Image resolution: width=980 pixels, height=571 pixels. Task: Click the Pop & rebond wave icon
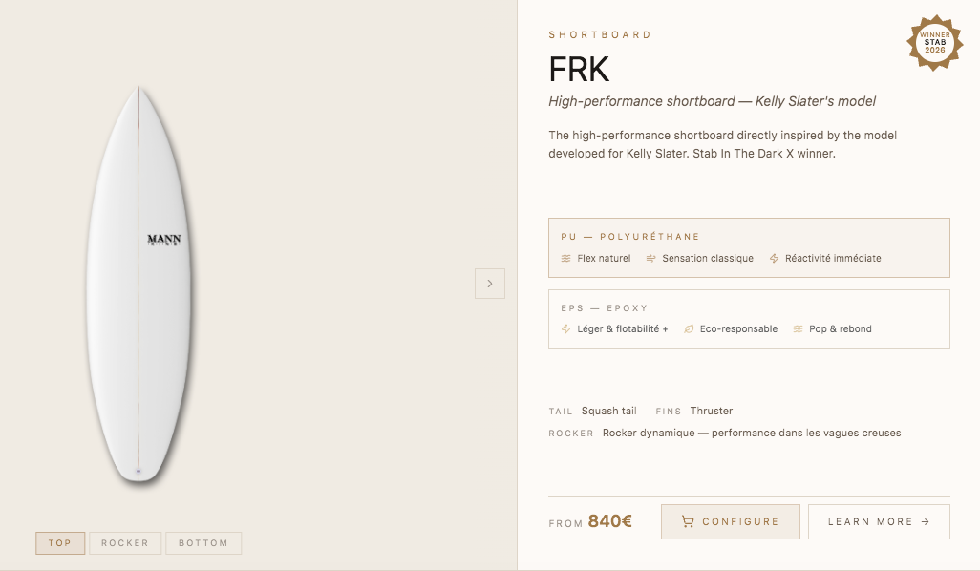798,329
